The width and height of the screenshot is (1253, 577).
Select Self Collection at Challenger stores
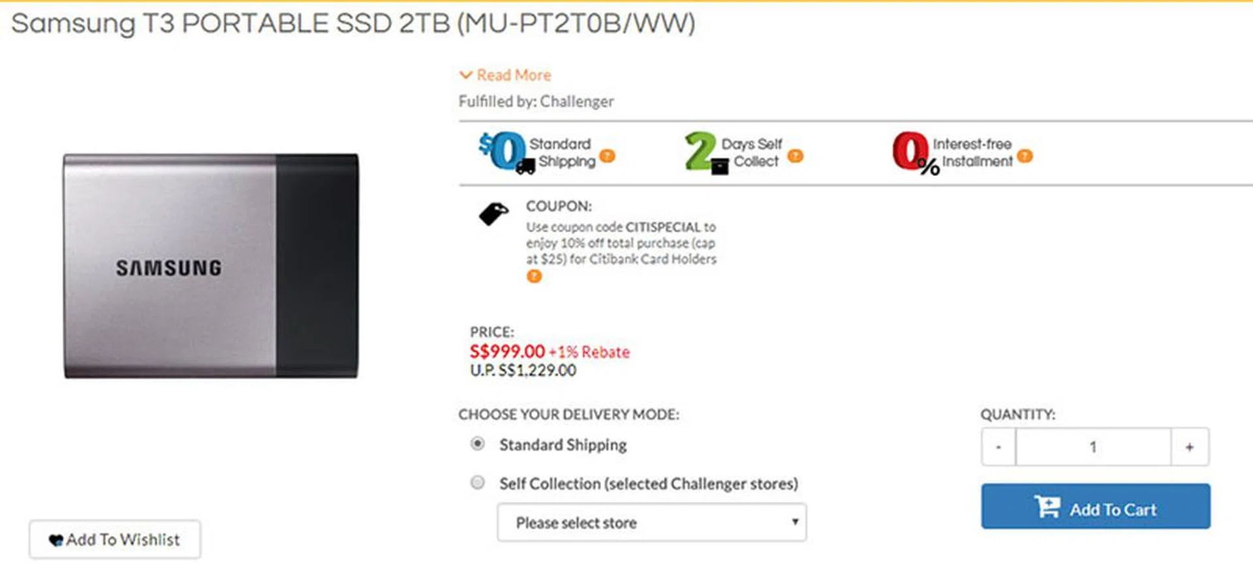point(478,482)
